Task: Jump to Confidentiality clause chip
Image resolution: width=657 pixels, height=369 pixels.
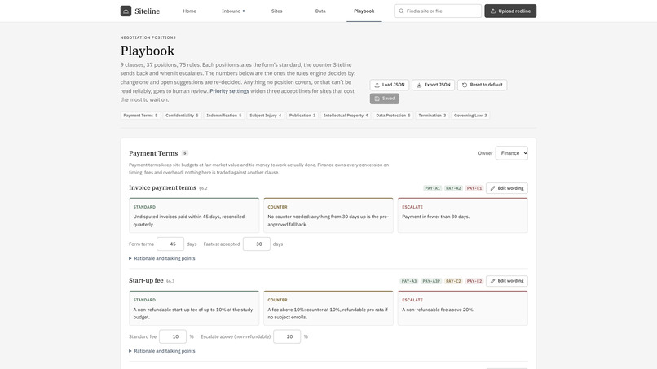Action: 182,115
